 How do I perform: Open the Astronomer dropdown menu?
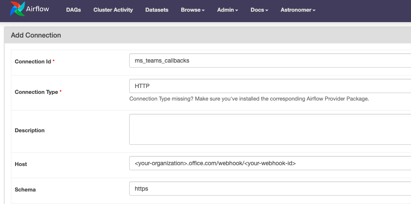(298, 10)
